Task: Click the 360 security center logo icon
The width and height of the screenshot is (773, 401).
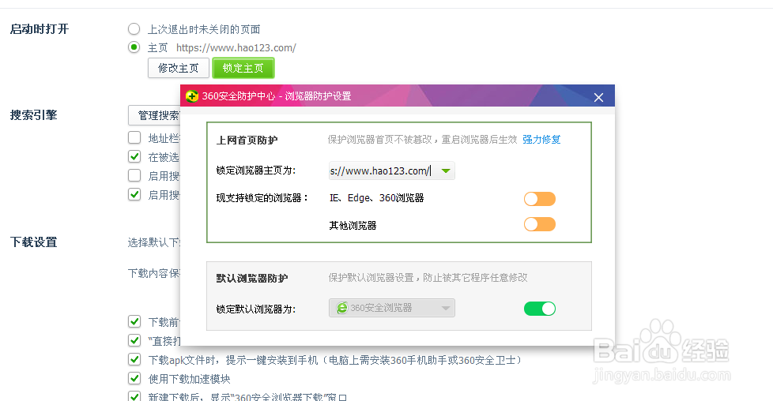Action: (191, 96)
